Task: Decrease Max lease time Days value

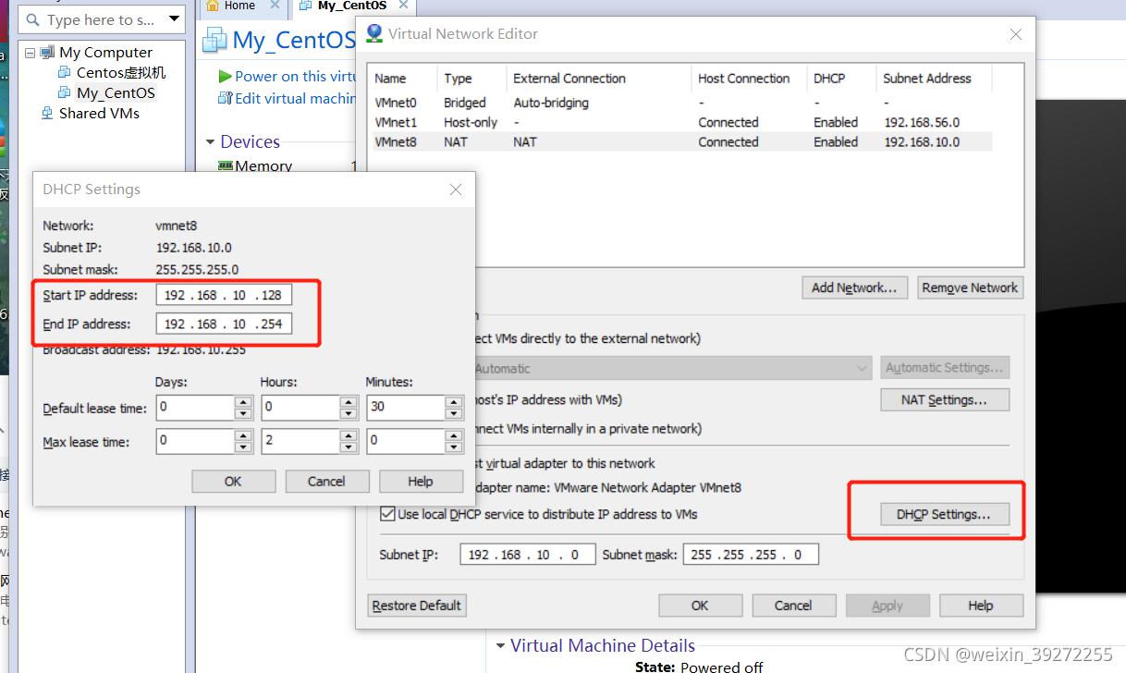Action: tap(243, 447)
